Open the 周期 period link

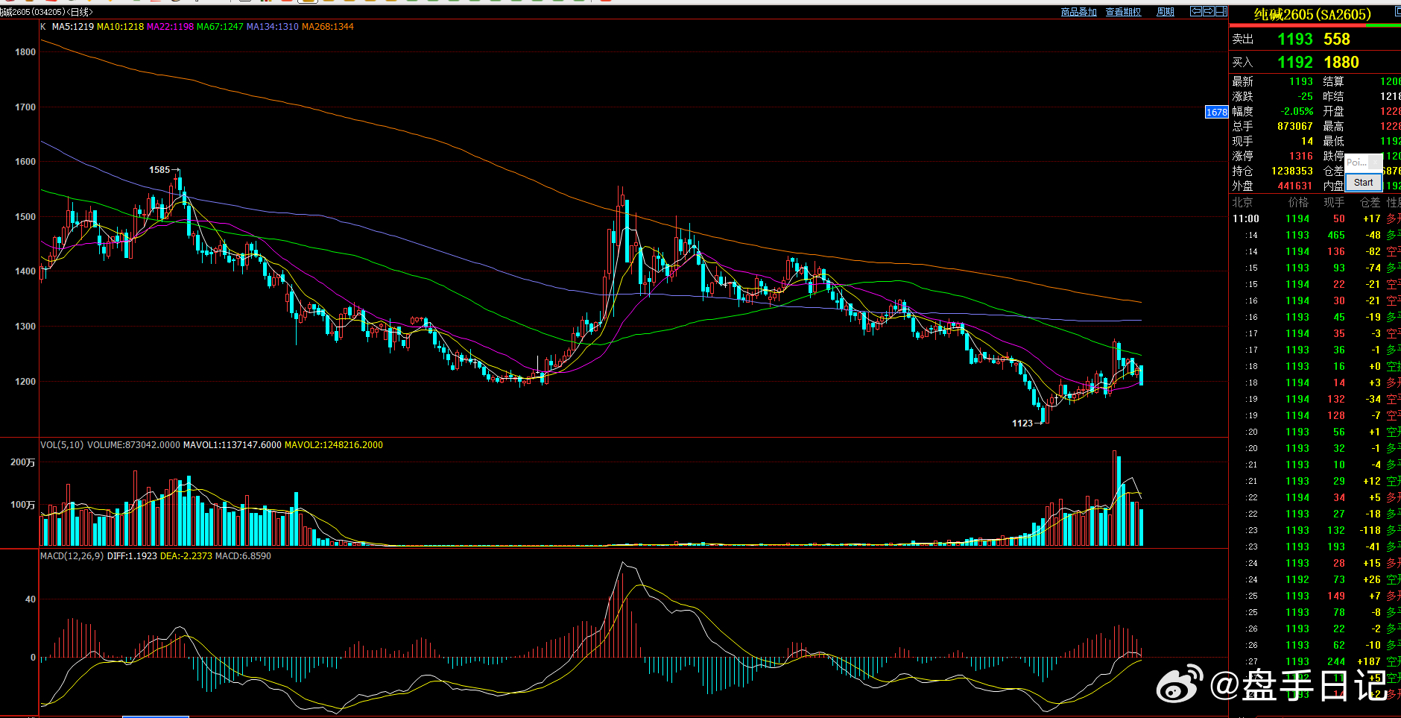[1165, 12]
